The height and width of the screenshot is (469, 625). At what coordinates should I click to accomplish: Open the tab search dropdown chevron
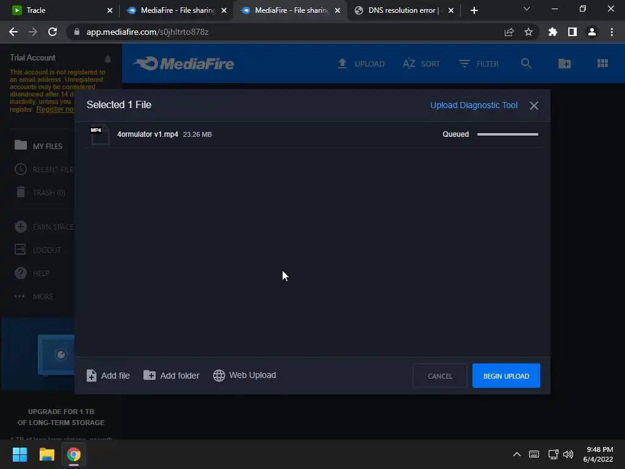point(527,9)
